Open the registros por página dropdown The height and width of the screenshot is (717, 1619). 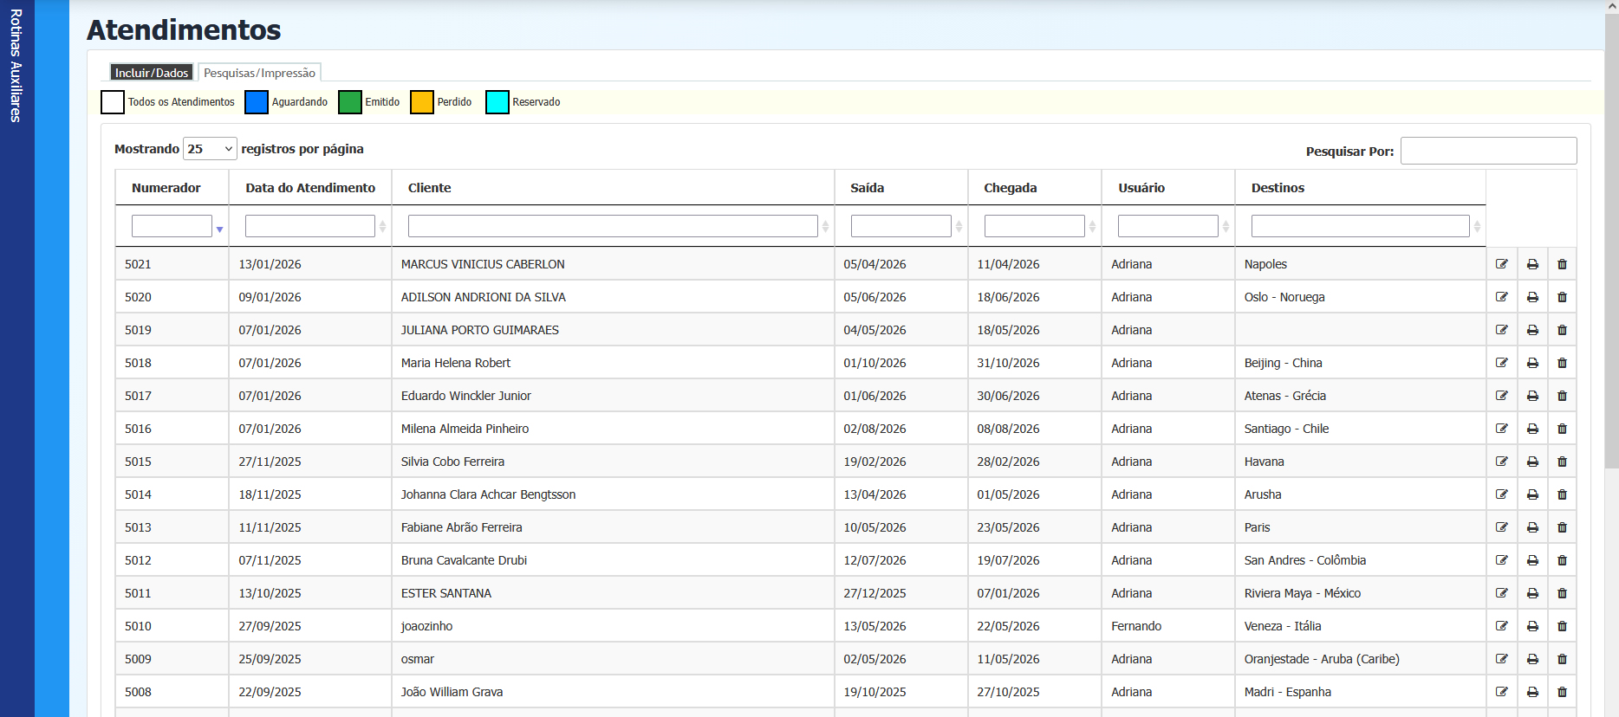pyautogui.click(x=210, y=149)
